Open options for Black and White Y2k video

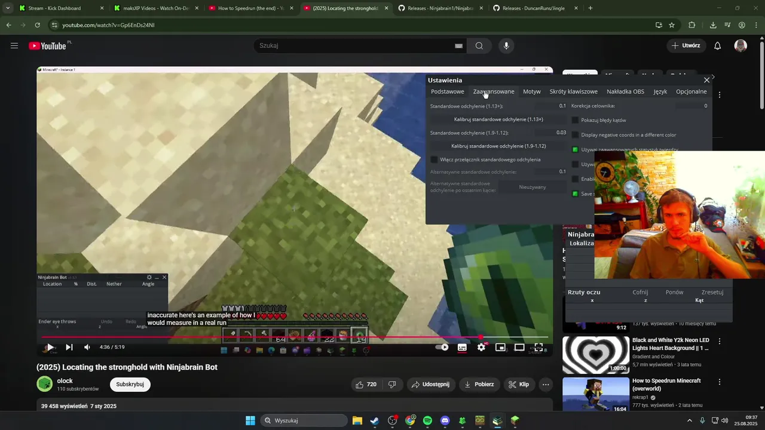point(720,342)
